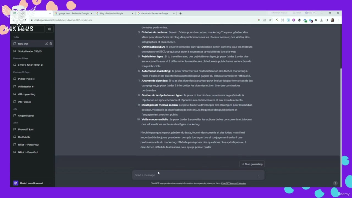The image size is (352, 198).
Task: Reload the page
Action: [25, 20]
